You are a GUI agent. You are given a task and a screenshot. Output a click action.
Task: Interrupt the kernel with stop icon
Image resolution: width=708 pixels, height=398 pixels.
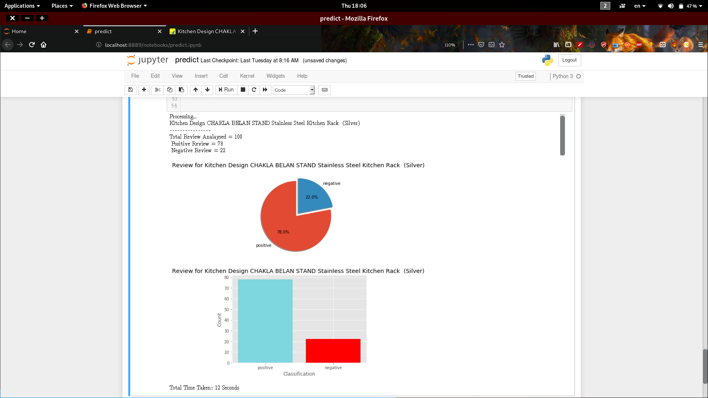(243, 90)
